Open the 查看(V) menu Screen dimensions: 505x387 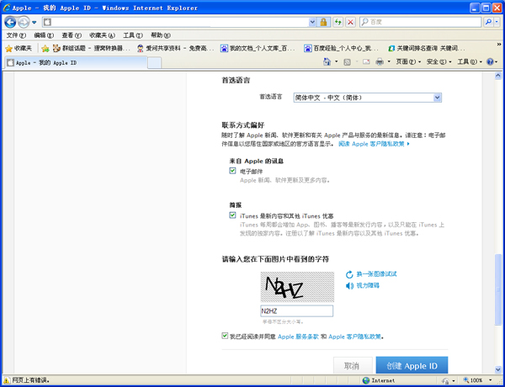pos(72,35)
